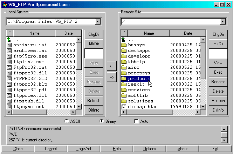Click the archives.ini file icon

(x=9, y=51)
